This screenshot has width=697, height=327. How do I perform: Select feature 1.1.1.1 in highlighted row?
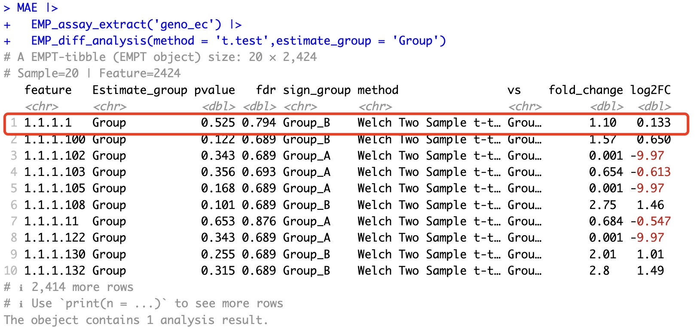click(48, 123)
